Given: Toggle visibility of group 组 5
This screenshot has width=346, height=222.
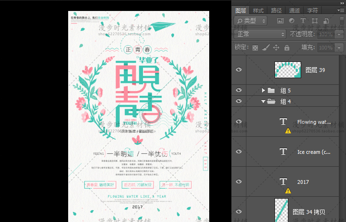Looking at the screenshot, I should coord(239,90).
